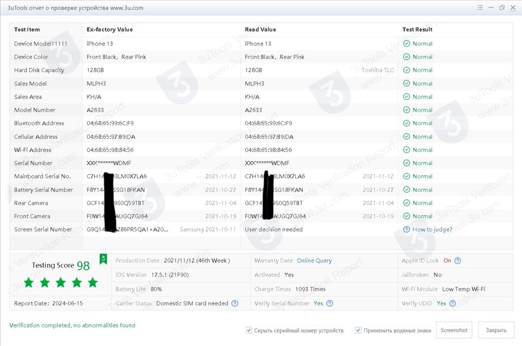Screen dimensions: 522x346
Task: Click the question mark icon before How to judge
Action: point(406,229)
